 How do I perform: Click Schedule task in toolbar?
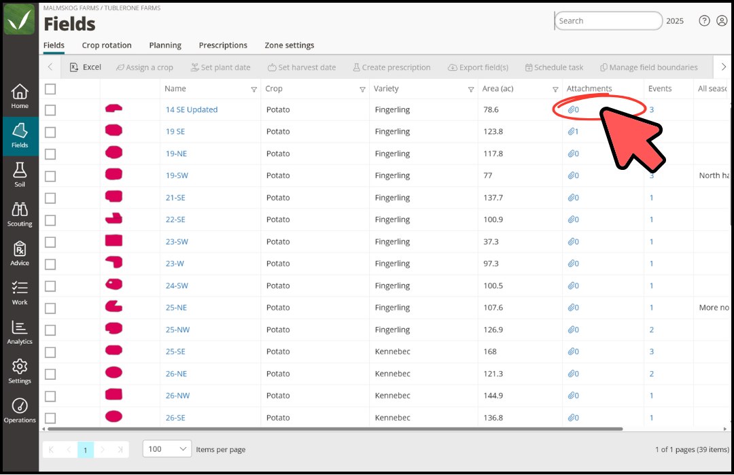click(555, 67)
